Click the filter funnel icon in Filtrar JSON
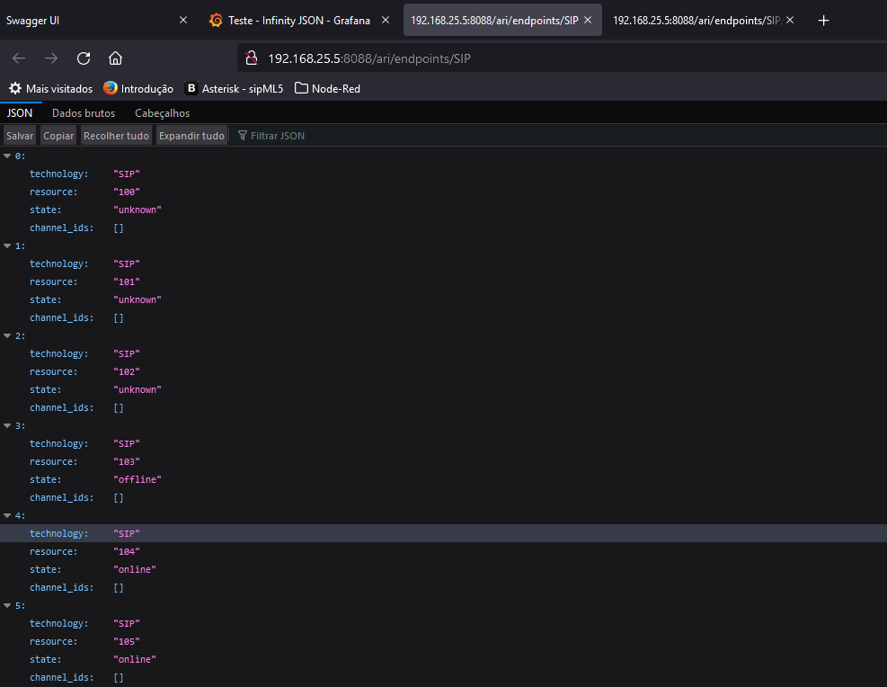887x687 pixels. [x=242, y=135]
